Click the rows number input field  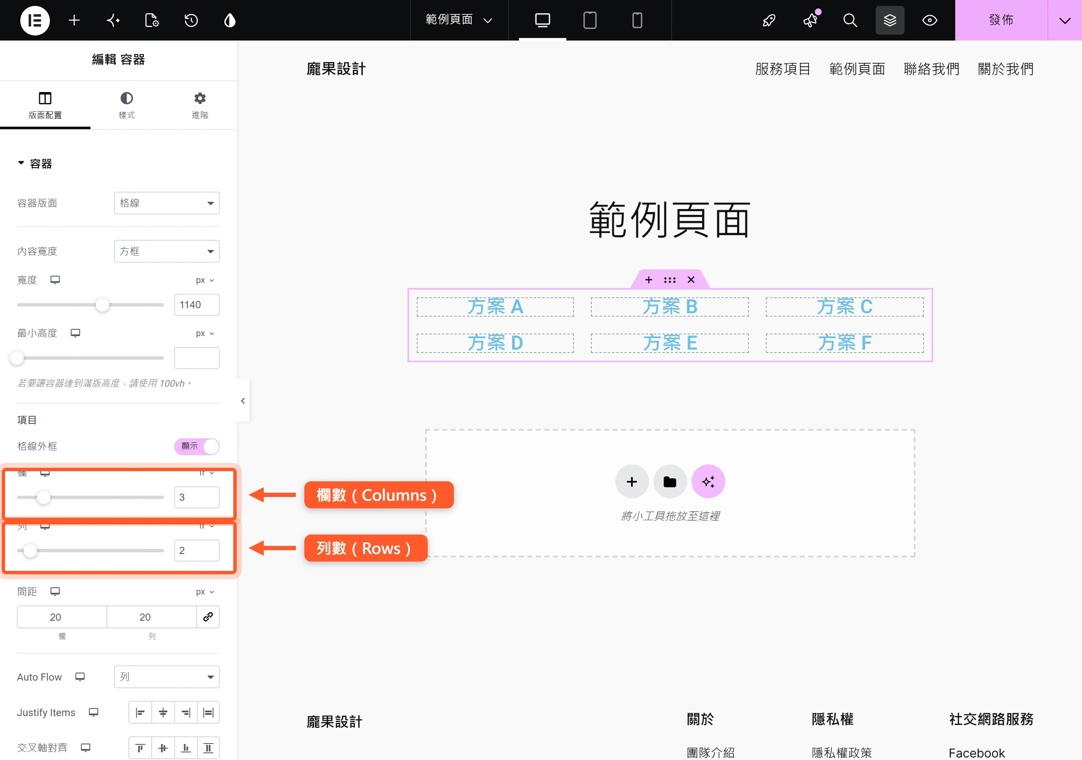click(197, 551)
